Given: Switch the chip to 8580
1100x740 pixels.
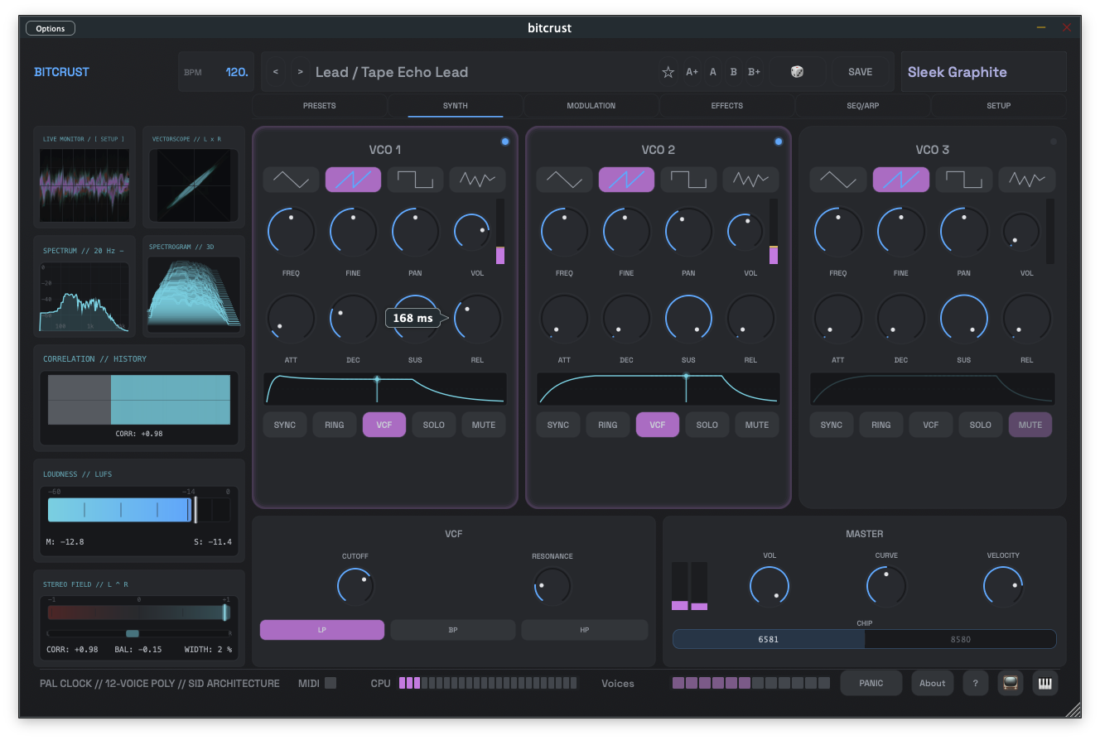Looking at the screenshot, I should (961, 638).
